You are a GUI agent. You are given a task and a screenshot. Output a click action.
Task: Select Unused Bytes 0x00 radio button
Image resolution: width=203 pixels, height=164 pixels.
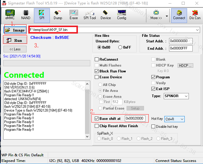[99, 47]
